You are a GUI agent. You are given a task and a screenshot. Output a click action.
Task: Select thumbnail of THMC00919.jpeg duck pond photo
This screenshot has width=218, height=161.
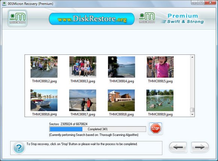click(x=160, y=100)
